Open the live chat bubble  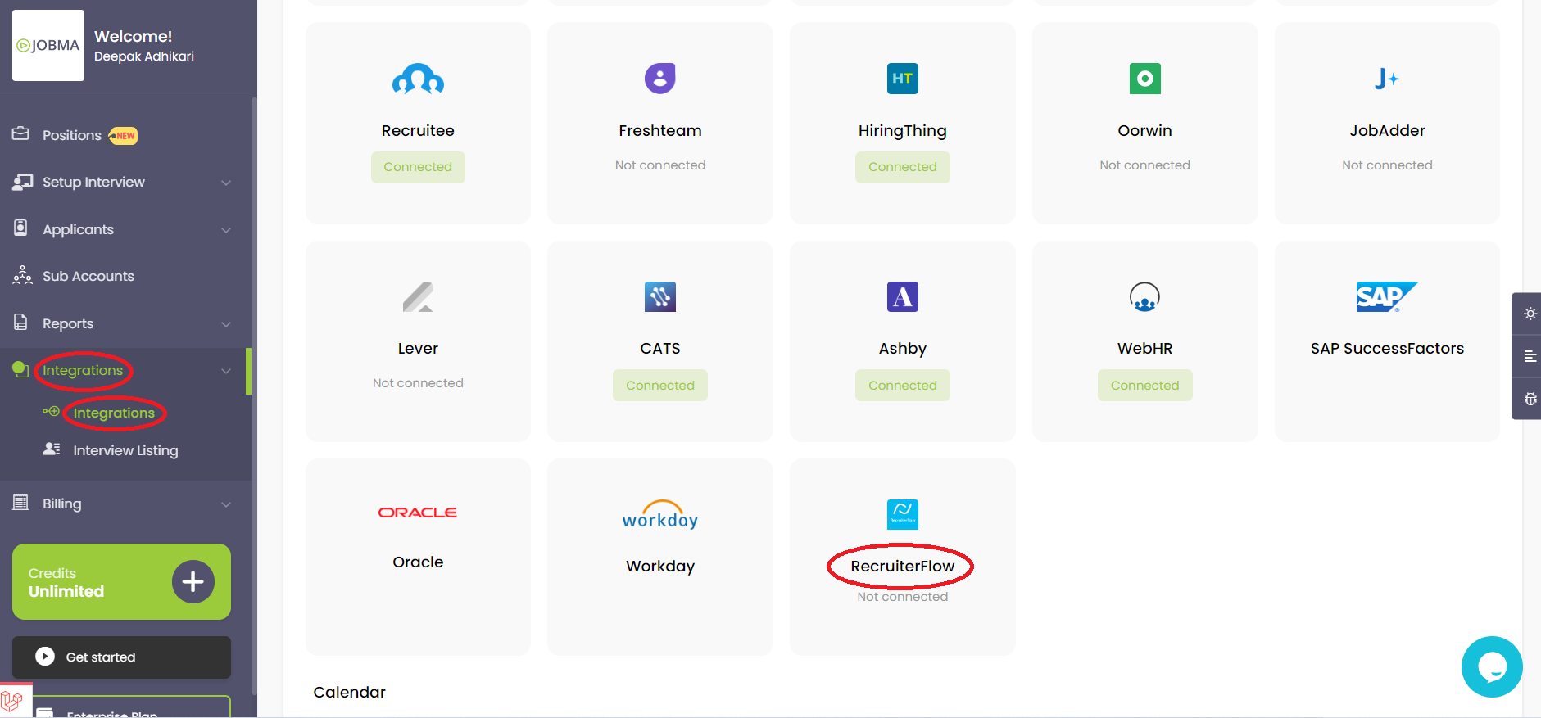(1492, 666)
